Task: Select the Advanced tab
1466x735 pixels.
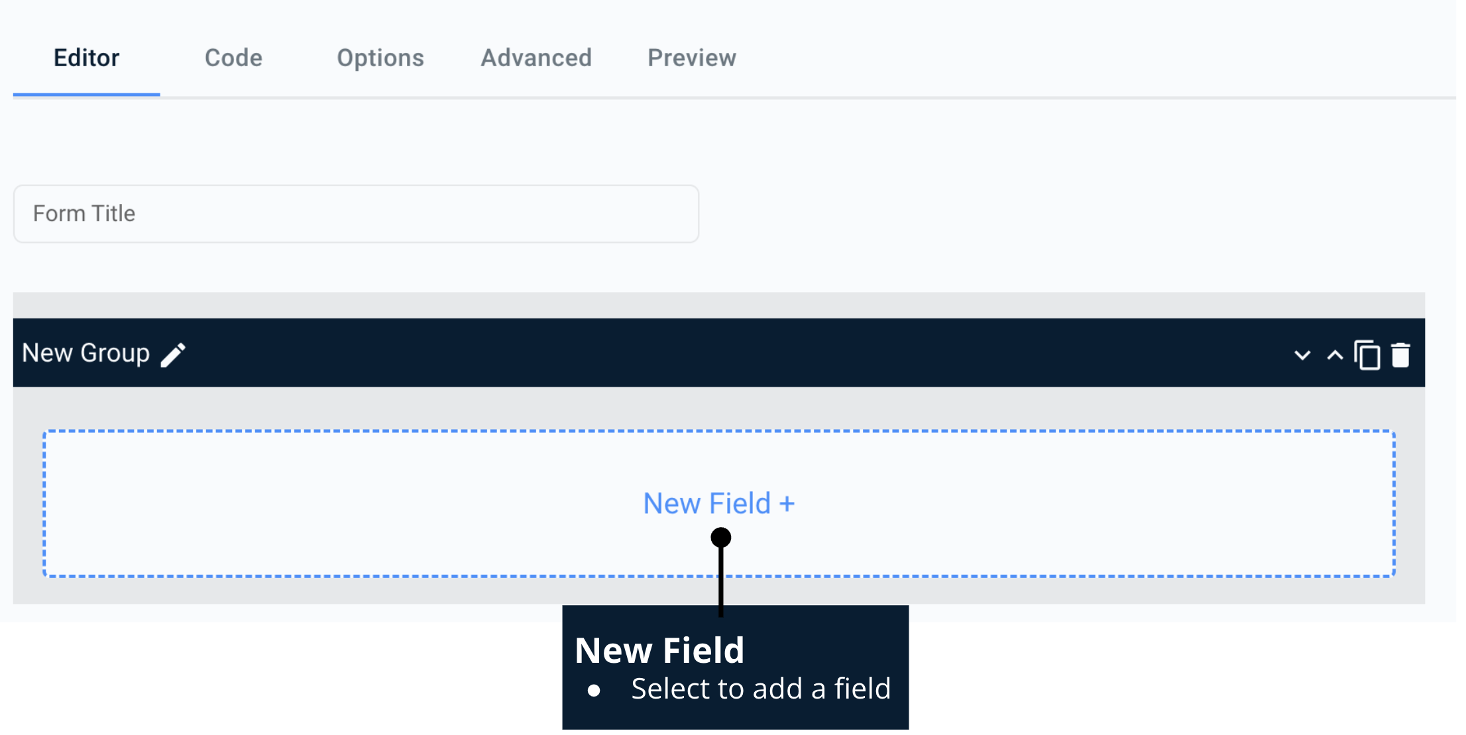Action: [x=536, y=58]
